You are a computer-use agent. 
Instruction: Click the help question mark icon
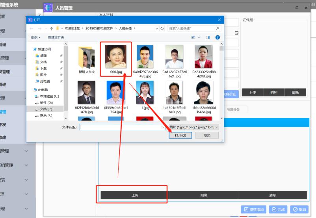point(217,37)
